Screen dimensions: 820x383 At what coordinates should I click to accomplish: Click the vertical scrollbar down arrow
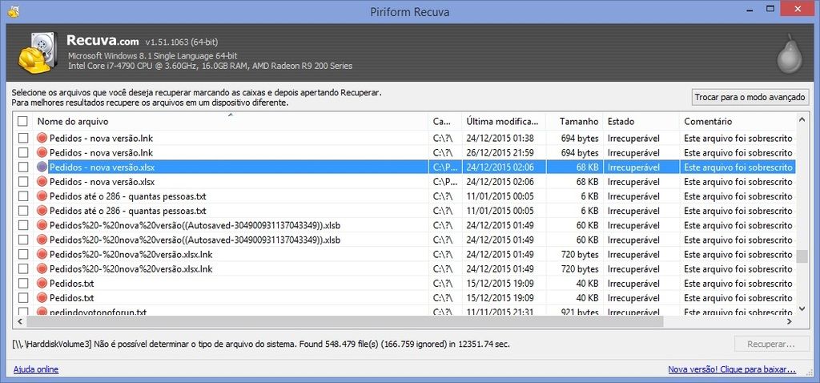coord(802,309)
